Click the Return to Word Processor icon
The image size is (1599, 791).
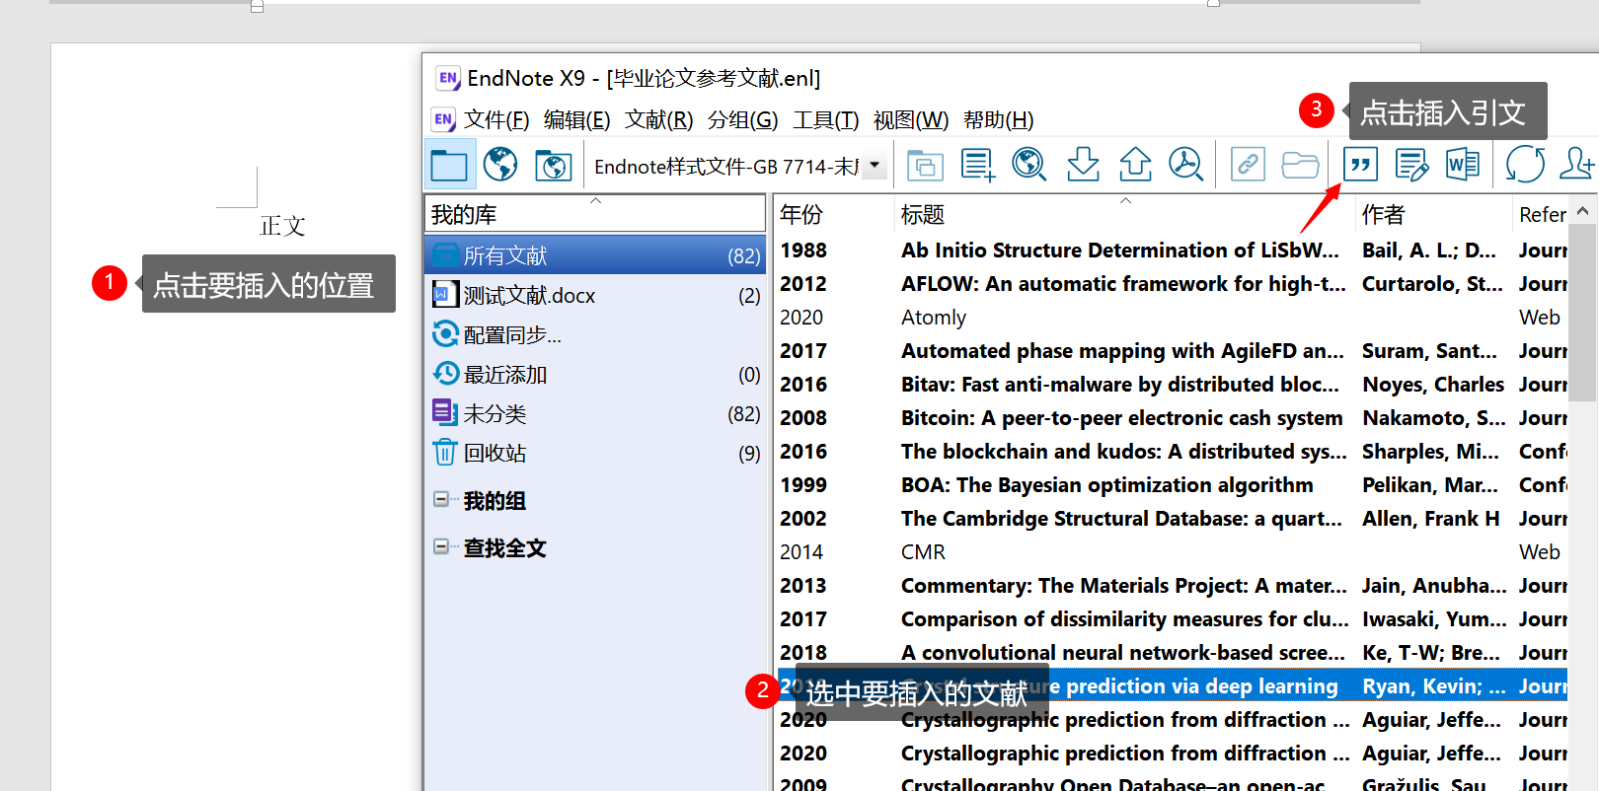[1463, 165]
